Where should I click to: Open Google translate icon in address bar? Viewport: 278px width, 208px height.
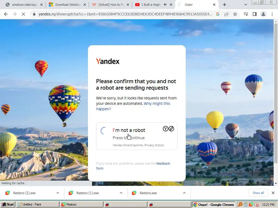218,14
